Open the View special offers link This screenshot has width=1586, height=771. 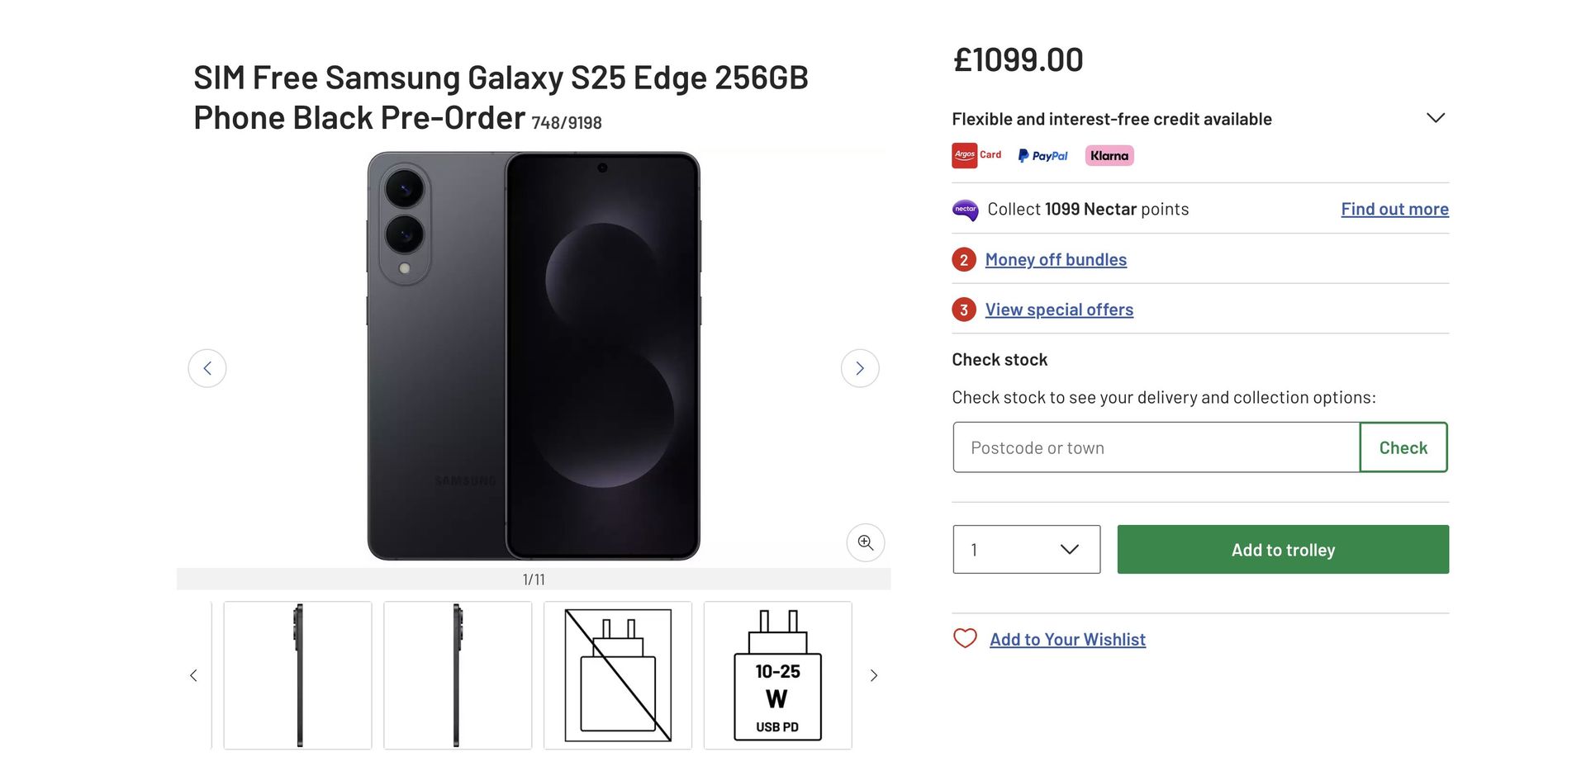click(x=1059, y=310)
